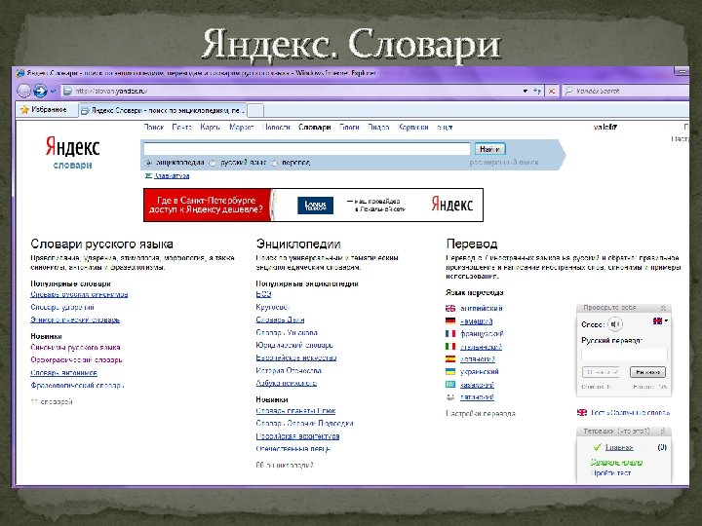Viewport: 702px width, 526px height.
Task: Click the Русский перевод answer field
Action: coord(624,355)
